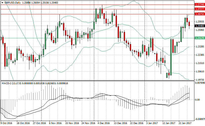The width and height of the screenshot is (205, 126).
Task: Click the 13 Dec 2016 date label
Action: pyautogui.click(x=120, y=123)
